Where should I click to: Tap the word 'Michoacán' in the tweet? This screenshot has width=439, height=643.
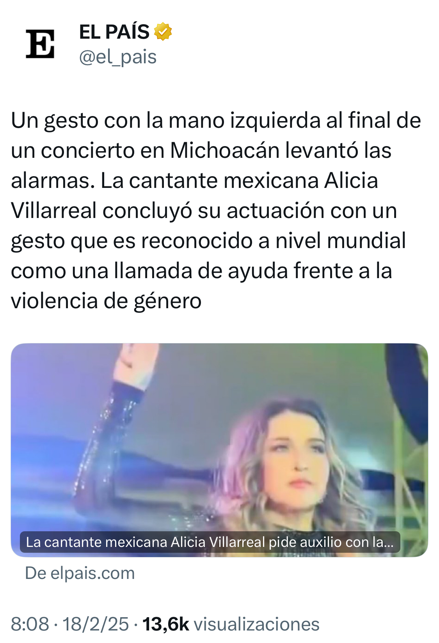225,150
